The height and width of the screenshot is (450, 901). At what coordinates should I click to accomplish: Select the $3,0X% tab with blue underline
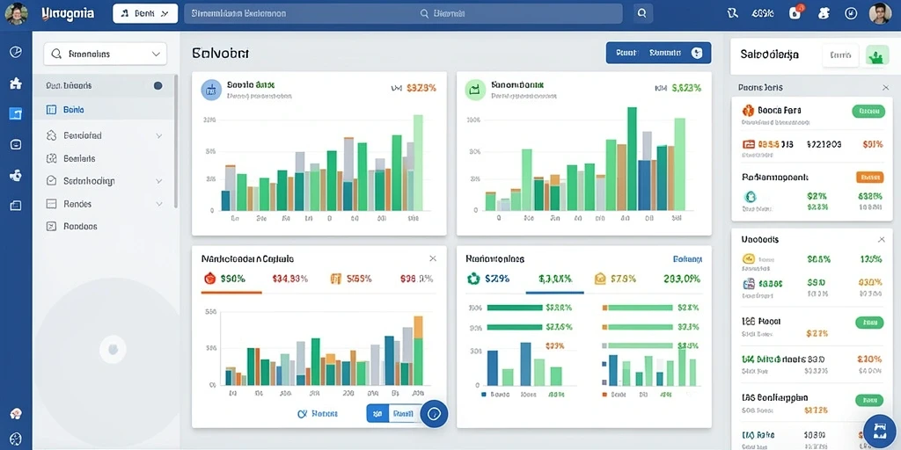555,279
